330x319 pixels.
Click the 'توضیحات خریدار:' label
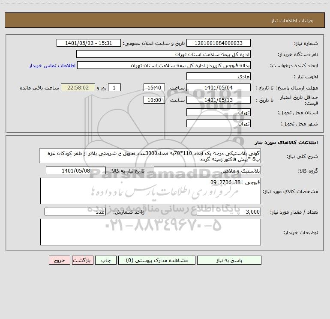[301, 233]
